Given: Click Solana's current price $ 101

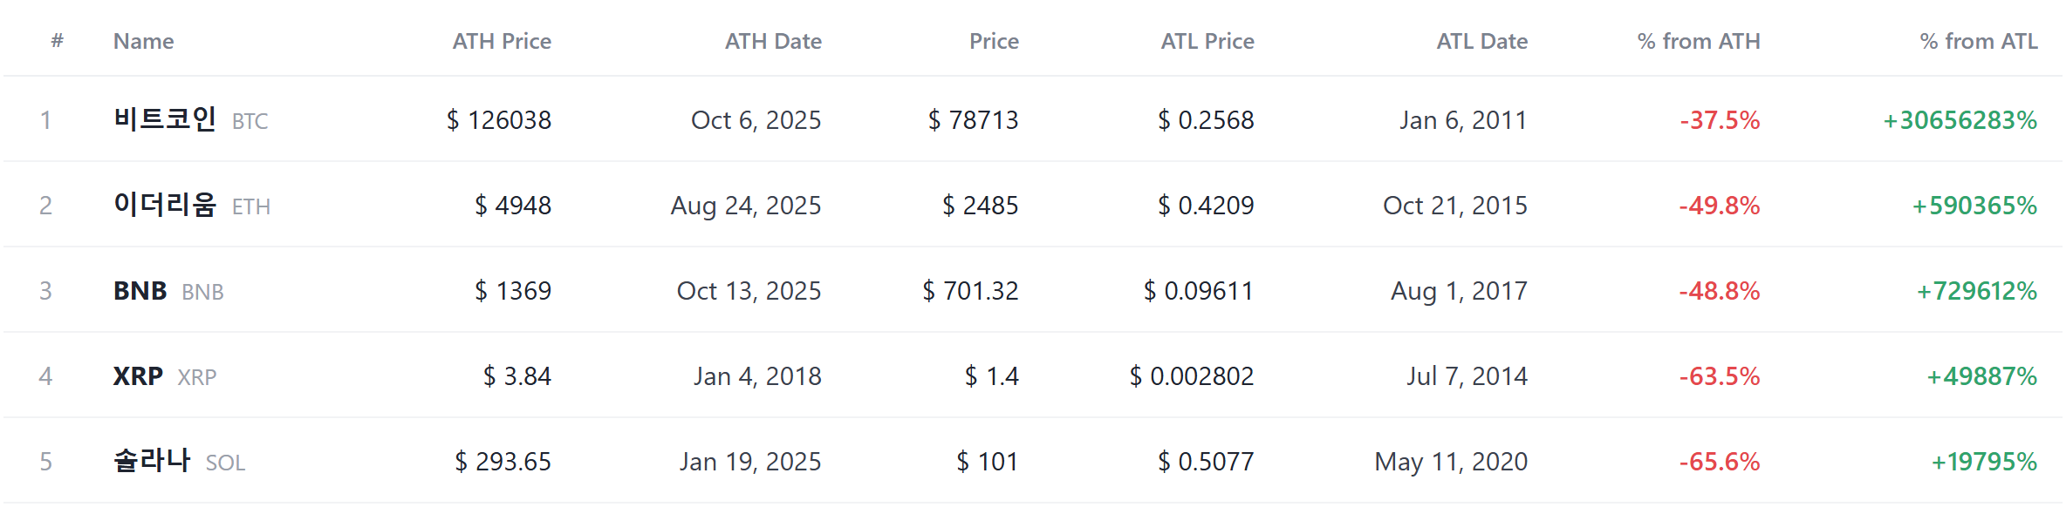Looking at the screenshot, I should pyautogui.click(x=988, y=461).
